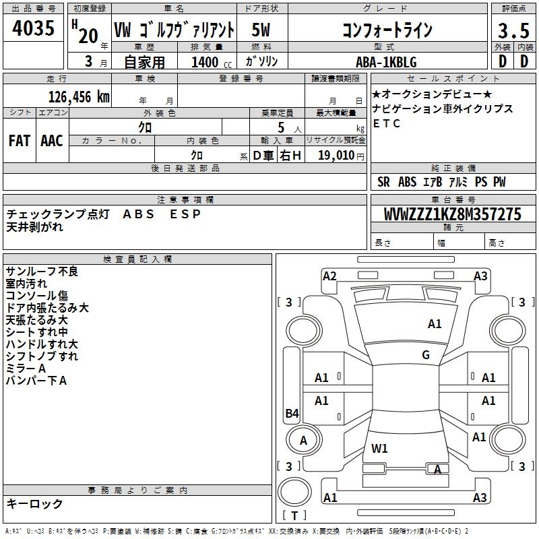Click the door type value 5W
Viewport: 539px width, 539px height.
click(x=261, y=30)
